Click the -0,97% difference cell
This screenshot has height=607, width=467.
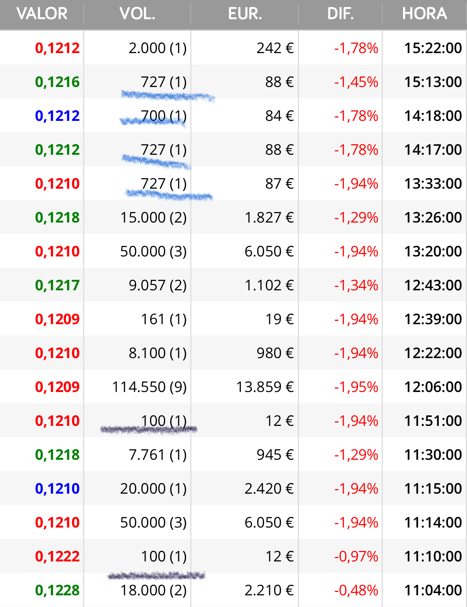click(x=356, y=557)
